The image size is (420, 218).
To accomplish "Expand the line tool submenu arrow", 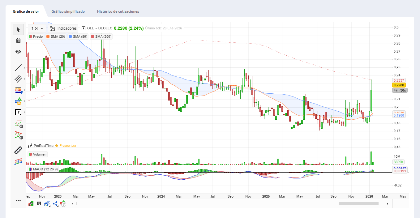I will point(25,68).
